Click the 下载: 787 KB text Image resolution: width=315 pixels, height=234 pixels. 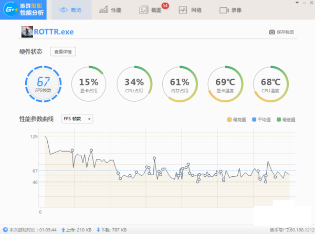(x=114, y=230)
